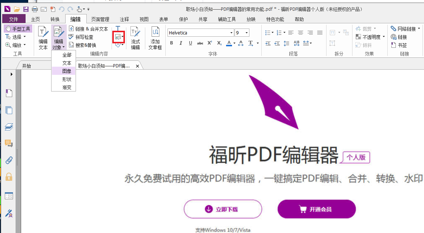Toggle underline formatting

pos(191,43)
